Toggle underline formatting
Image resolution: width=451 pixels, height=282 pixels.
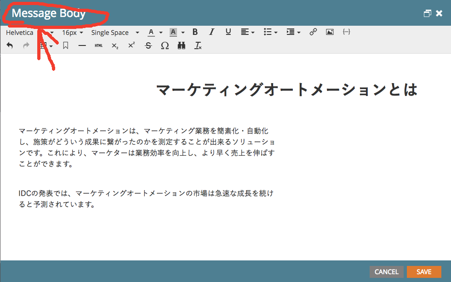click(228, 32)
